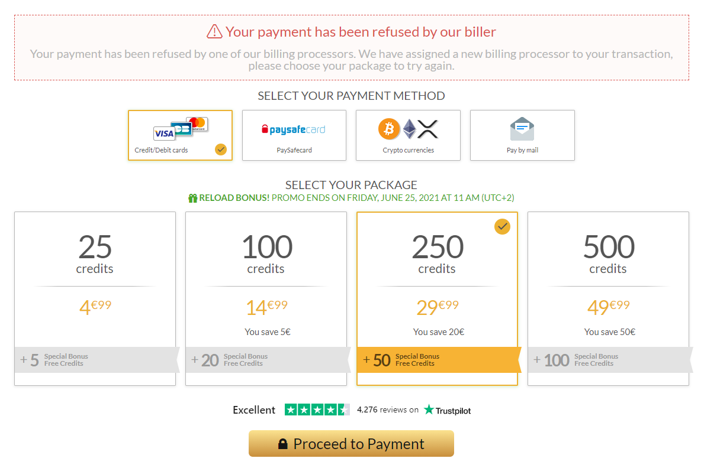This screenshot has height=468, width=717.
Task: Open the Trustpilot green star rating
Action: 317,410
